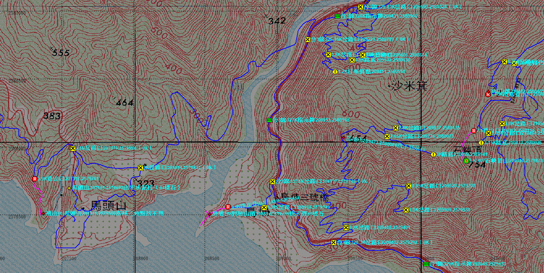Select the 1.3K 岔路口 fork marker

[x=406, y=210]
